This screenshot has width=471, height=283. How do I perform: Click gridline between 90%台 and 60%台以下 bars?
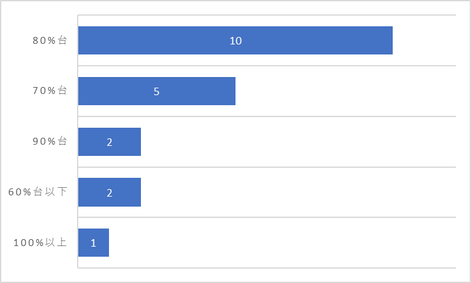[x=267, y=167]
